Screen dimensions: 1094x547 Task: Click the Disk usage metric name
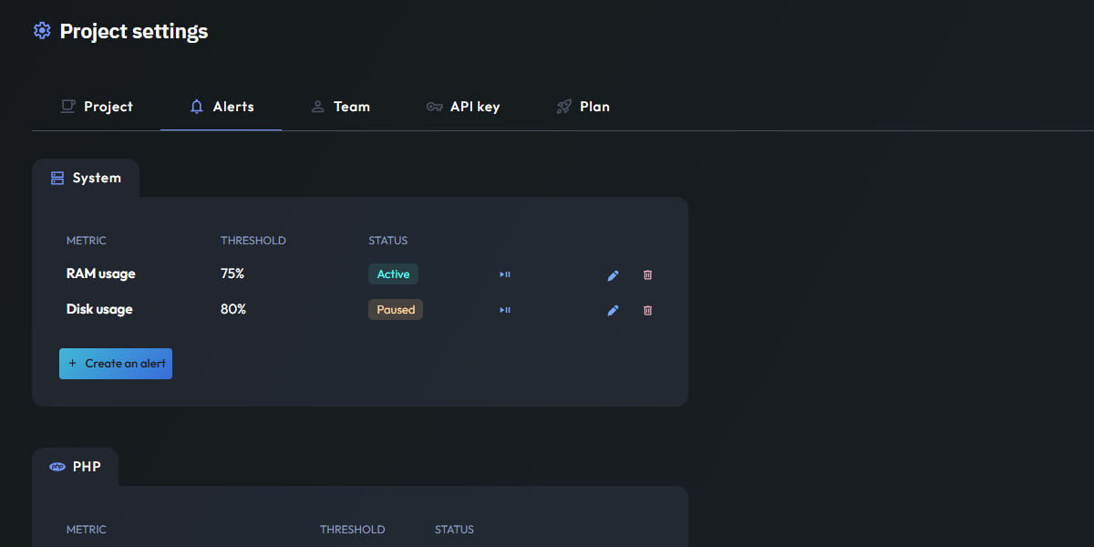point(99,309)
